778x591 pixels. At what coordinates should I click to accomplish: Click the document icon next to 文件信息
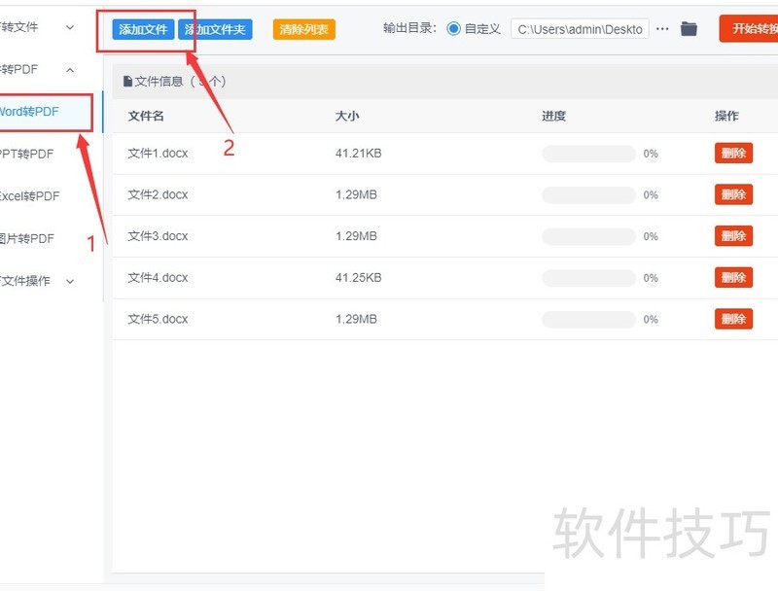pyautogui.click(x=130, y=82)
